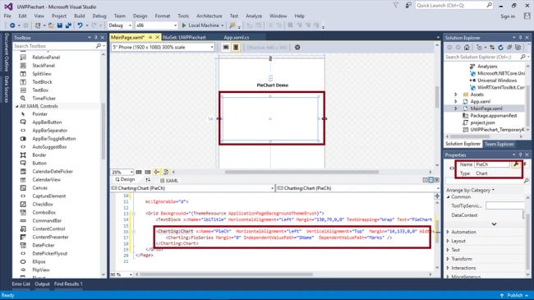The height and width of the screenshot is (300, 534).
Task: Click the Home icon in Solution Explorer
Action: coord(467,48)
